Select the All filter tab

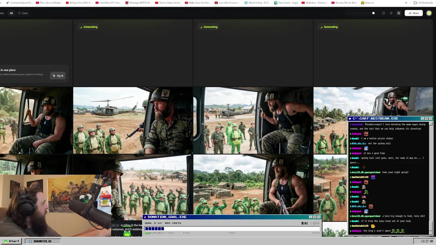coord(11,13)
